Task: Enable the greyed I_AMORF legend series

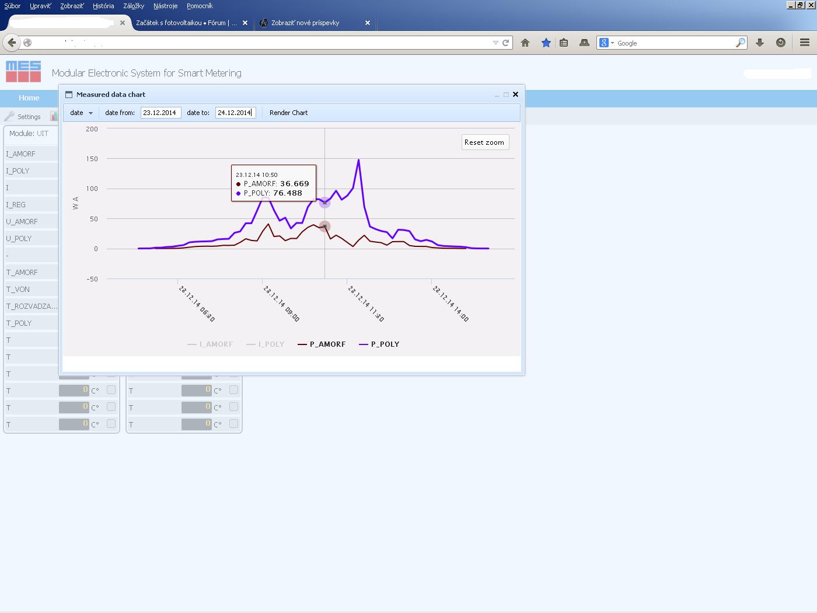Action: tap(210, 344)
